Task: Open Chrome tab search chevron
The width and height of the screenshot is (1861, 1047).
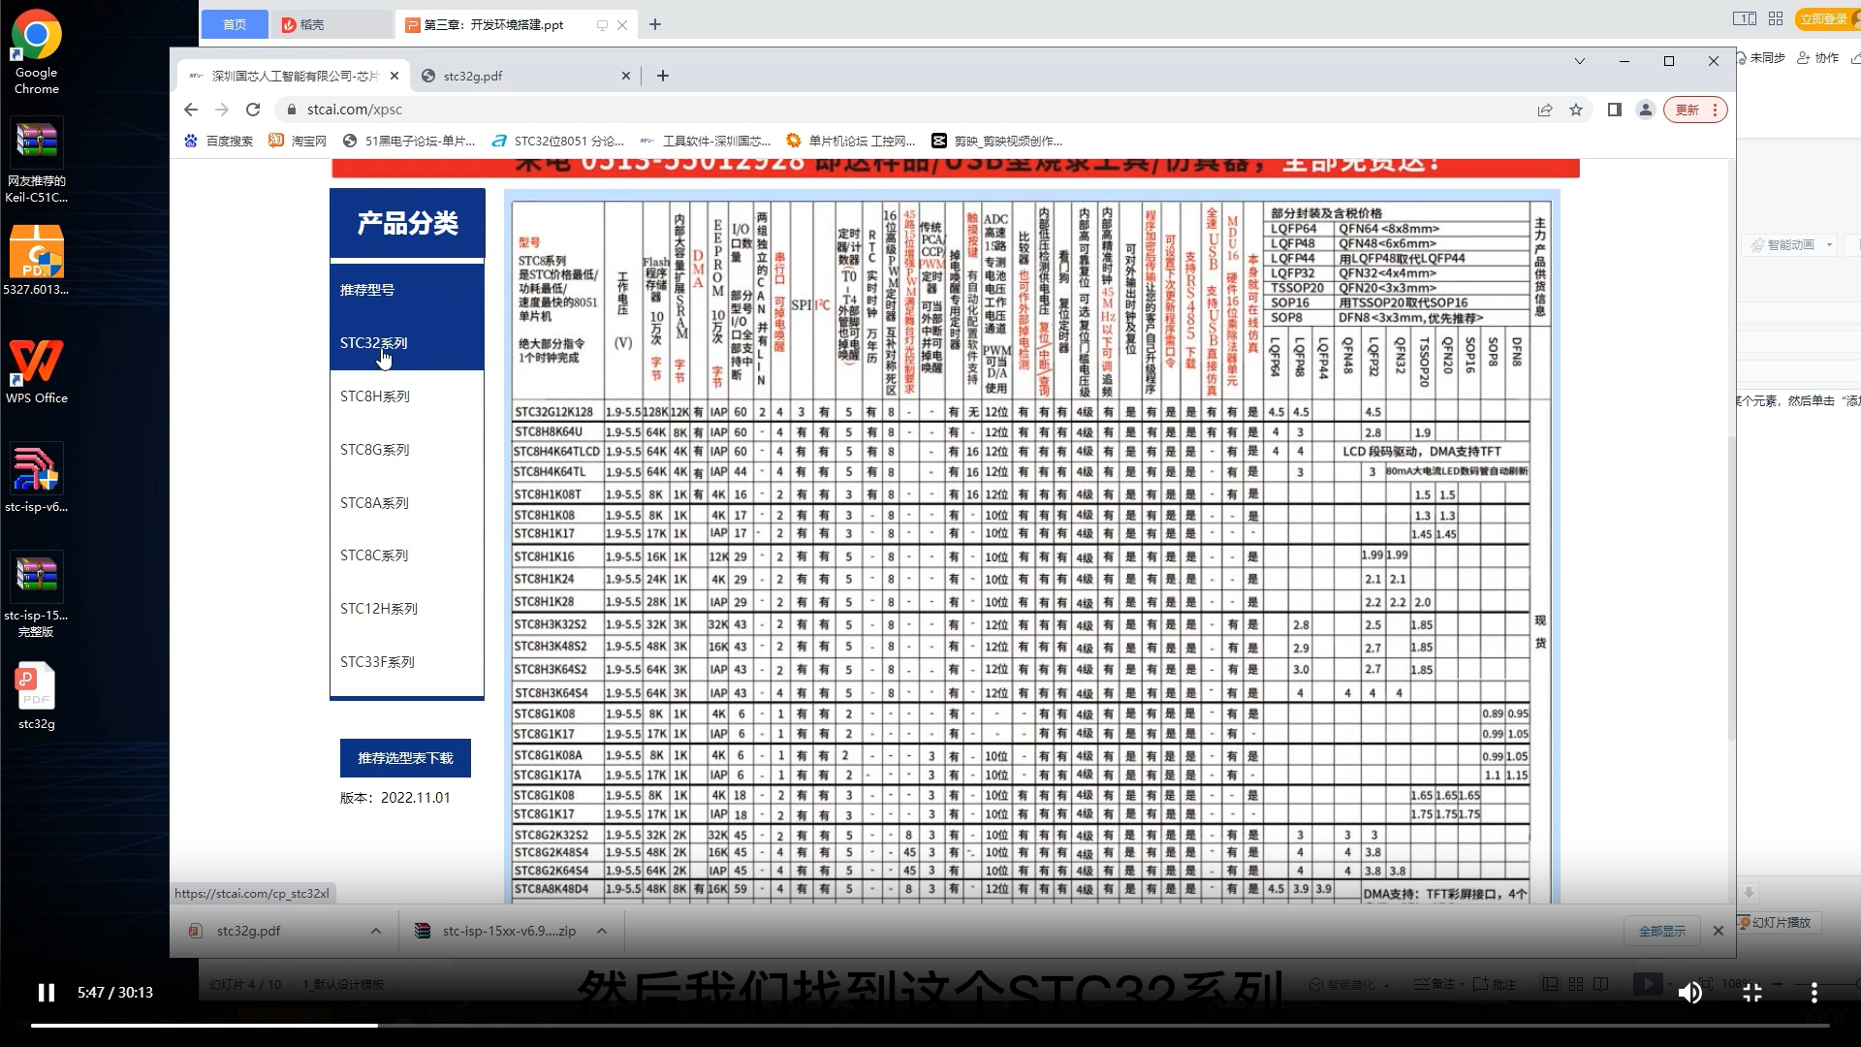Action: 1580,61
